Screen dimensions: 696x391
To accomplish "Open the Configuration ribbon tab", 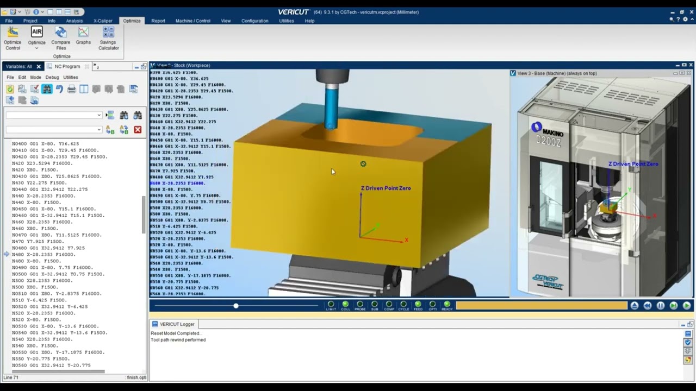I will coord(254,21).
